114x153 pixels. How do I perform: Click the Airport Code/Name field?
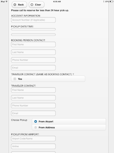(33, 139)
